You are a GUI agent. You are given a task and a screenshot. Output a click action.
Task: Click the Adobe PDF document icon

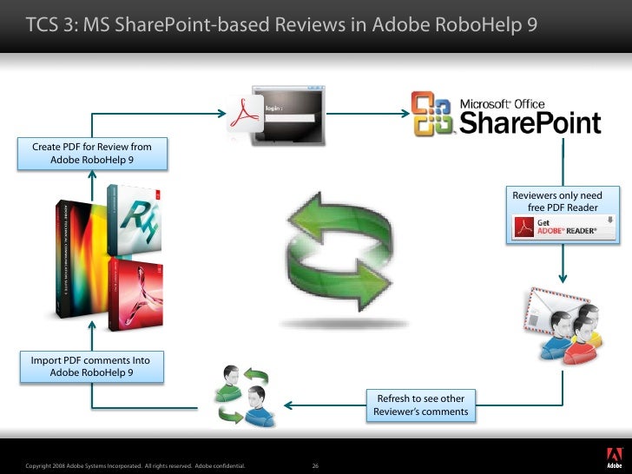[x=245, y=114]
